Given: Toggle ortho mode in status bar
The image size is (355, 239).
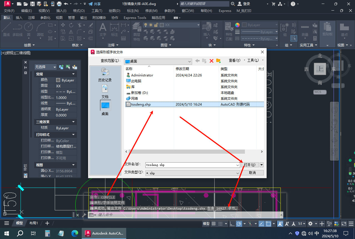Looking at the screenshot, I should pos(231,224).
